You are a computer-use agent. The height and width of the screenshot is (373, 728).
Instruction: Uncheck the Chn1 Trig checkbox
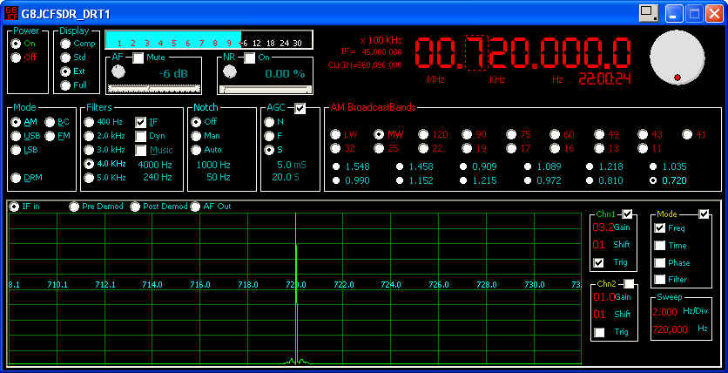tap(598, 262)
